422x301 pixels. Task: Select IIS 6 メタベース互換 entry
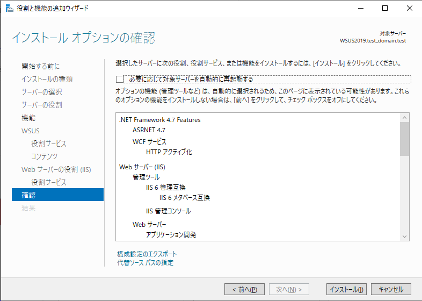pos(185,198)
